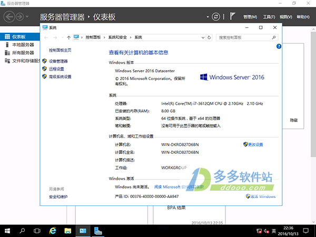Viewport: 316px width, 237px height.
Task: Click BPA 结果 in the dashboard tile
Action: [176, 208]
